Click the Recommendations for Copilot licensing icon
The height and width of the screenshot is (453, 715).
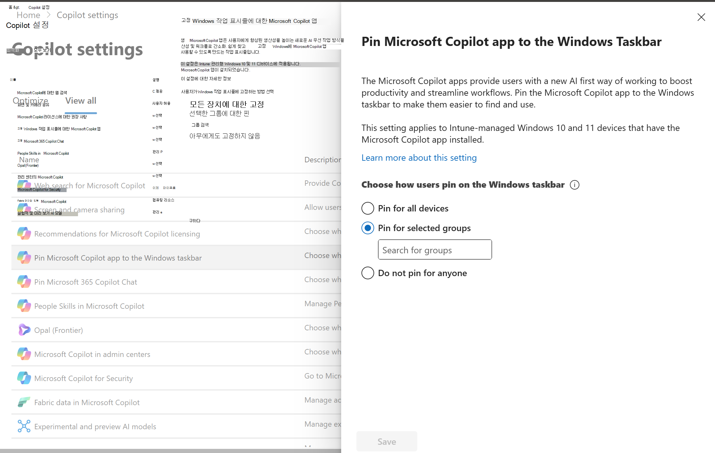[x=24, y=234]
